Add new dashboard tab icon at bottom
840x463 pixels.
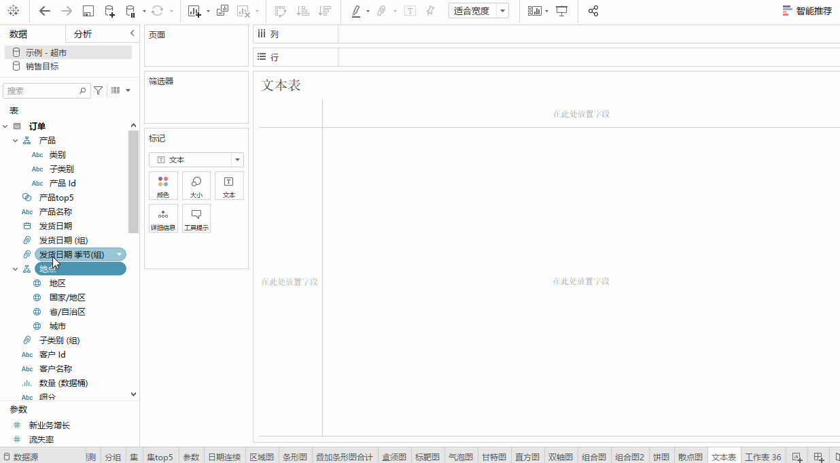[818, 457]
